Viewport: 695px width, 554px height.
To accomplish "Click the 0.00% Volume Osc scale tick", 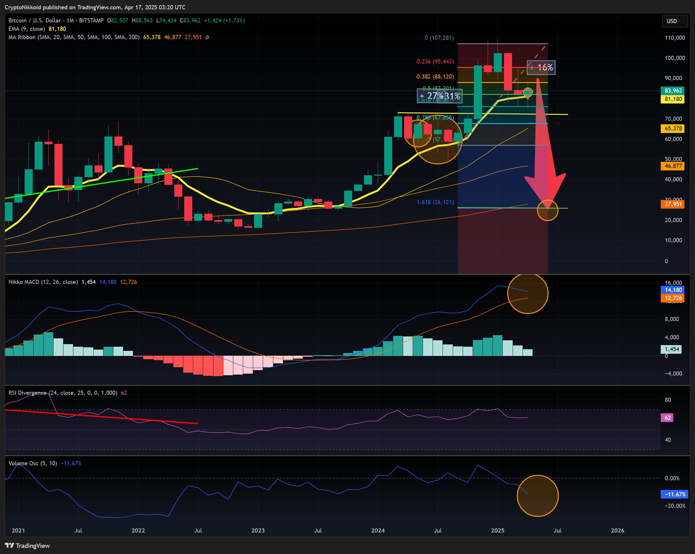I will [673, 479].
